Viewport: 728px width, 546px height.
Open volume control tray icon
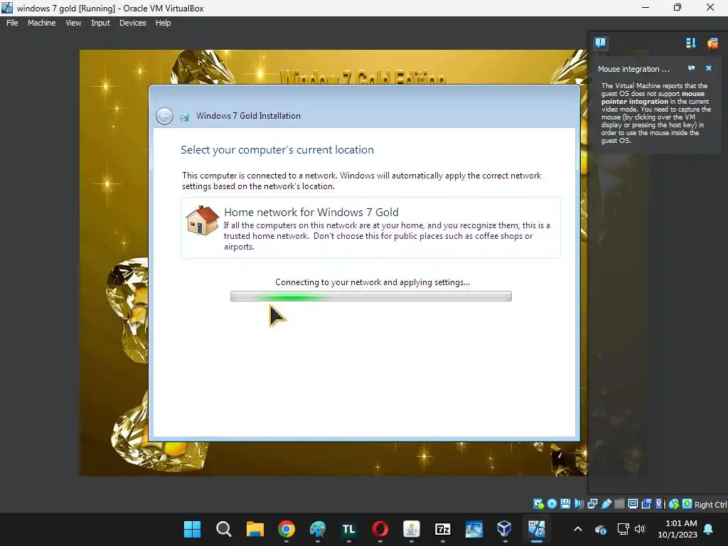(x=640, y=529)
